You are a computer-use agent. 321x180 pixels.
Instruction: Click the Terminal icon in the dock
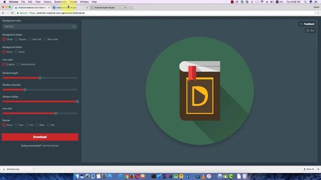click(153, 176)
